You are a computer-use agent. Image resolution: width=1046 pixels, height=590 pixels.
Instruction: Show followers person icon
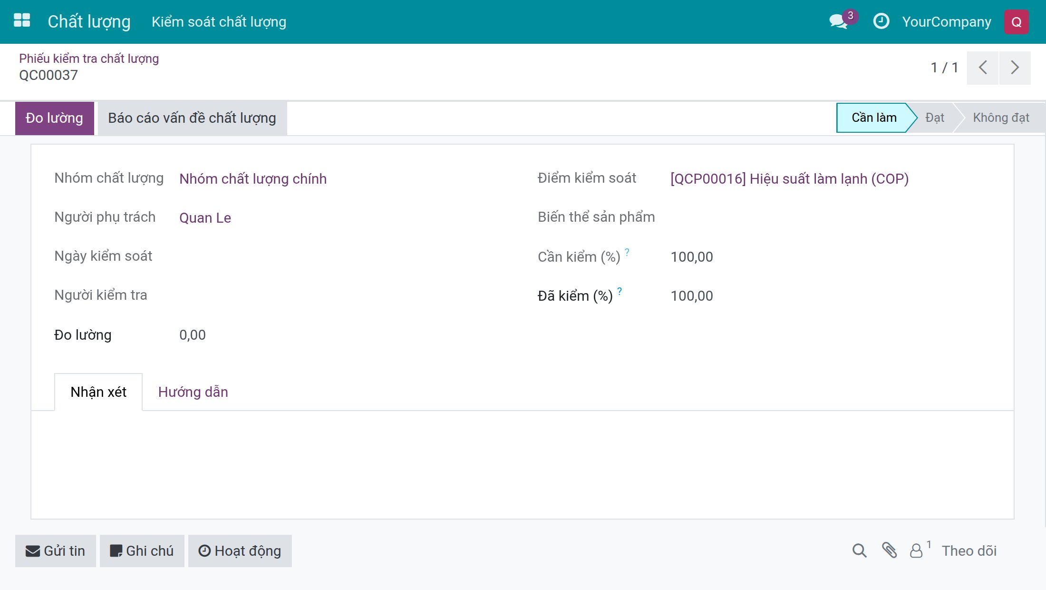[x=916, y=551]
